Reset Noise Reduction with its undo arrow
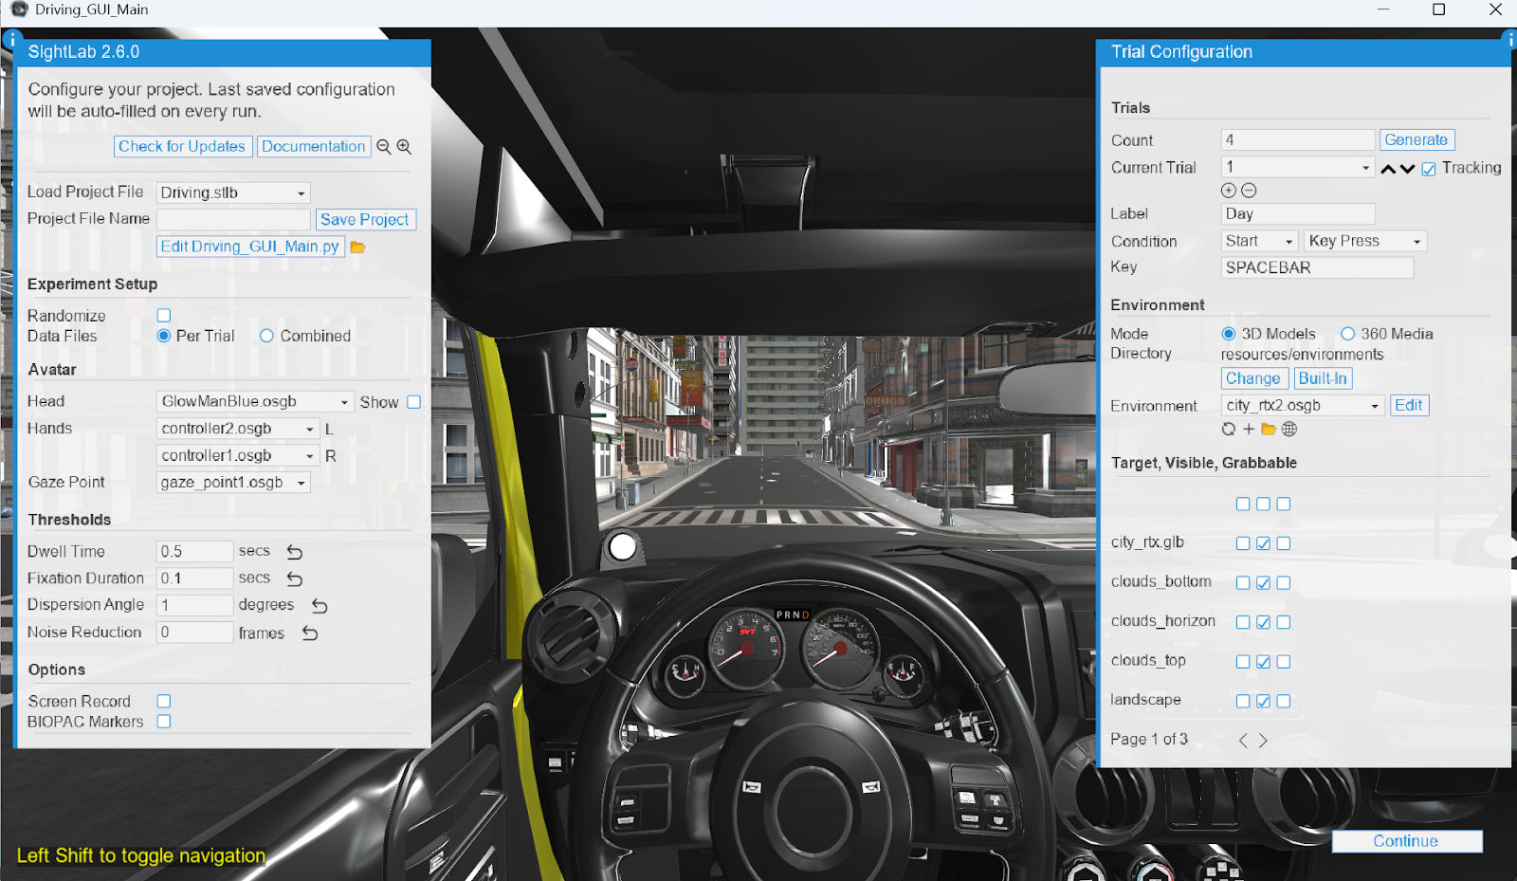The image size is (1517, 881). 310,633
